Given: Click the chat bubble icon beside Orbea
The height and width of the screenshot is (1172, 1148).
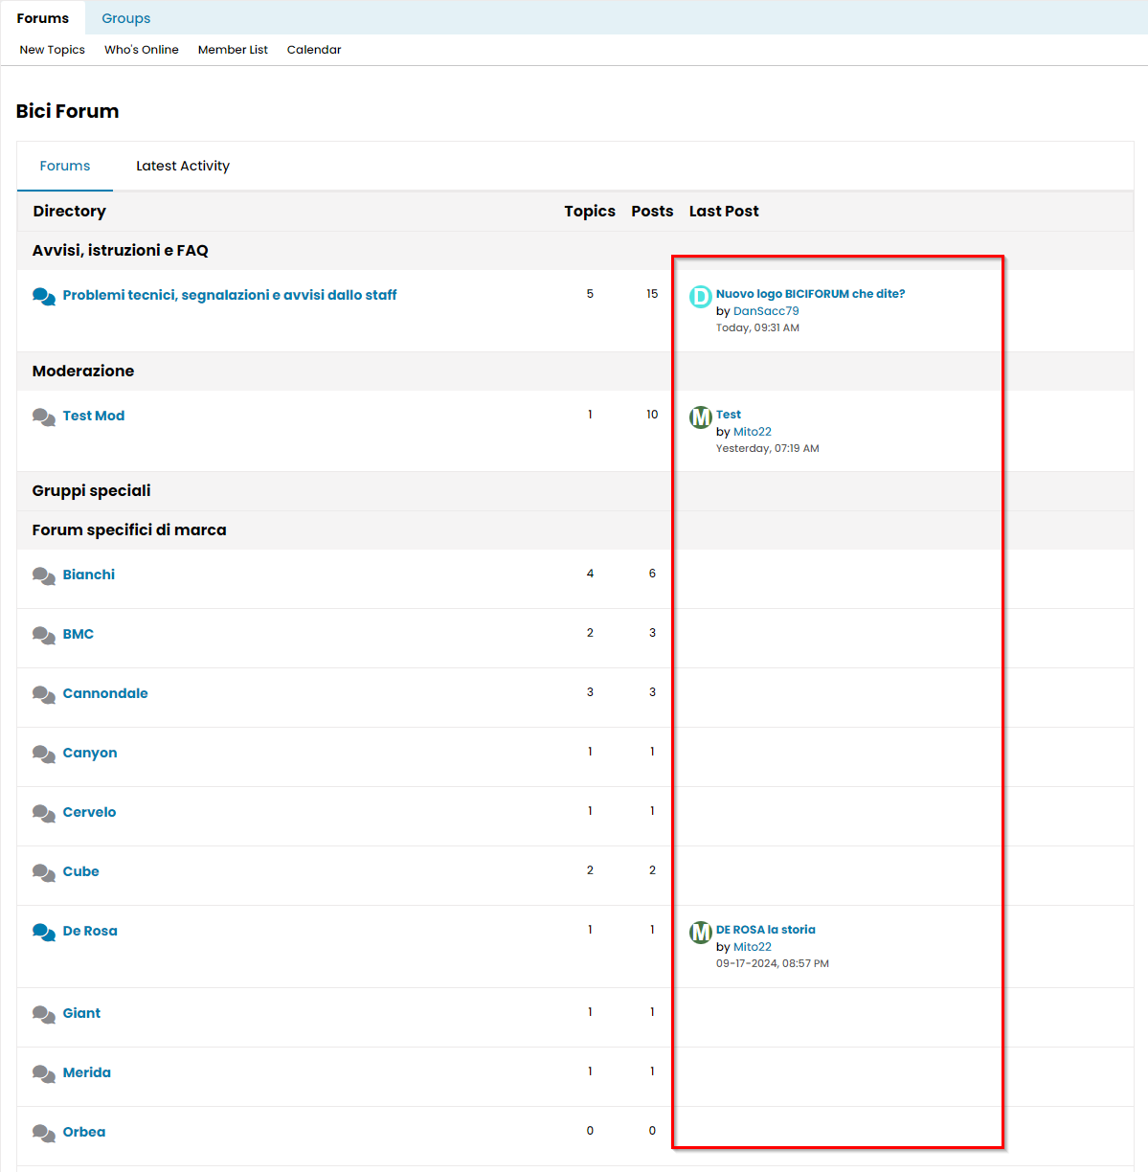Looking at the screenshot, I should (43, 1133).
